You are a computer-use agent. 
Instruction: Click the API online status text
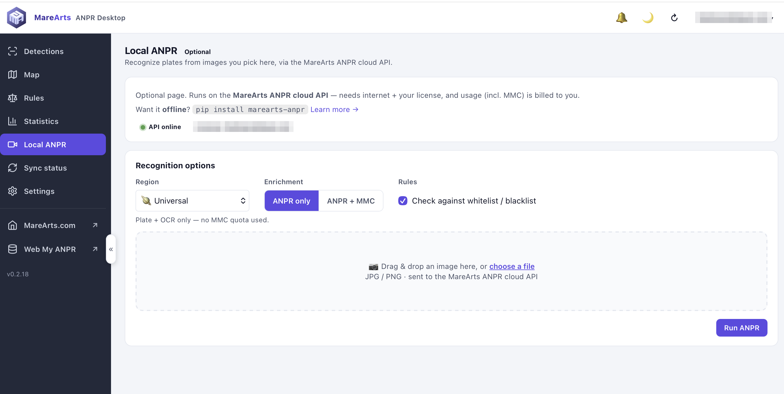(165, 127)
